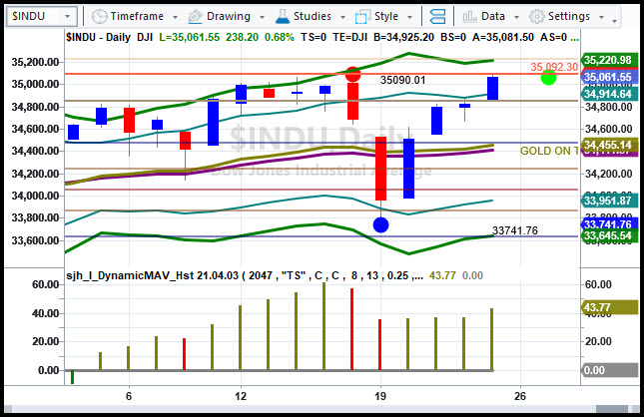
Task: Click the date label 26 on time axis
Action: tap(520, 396)
